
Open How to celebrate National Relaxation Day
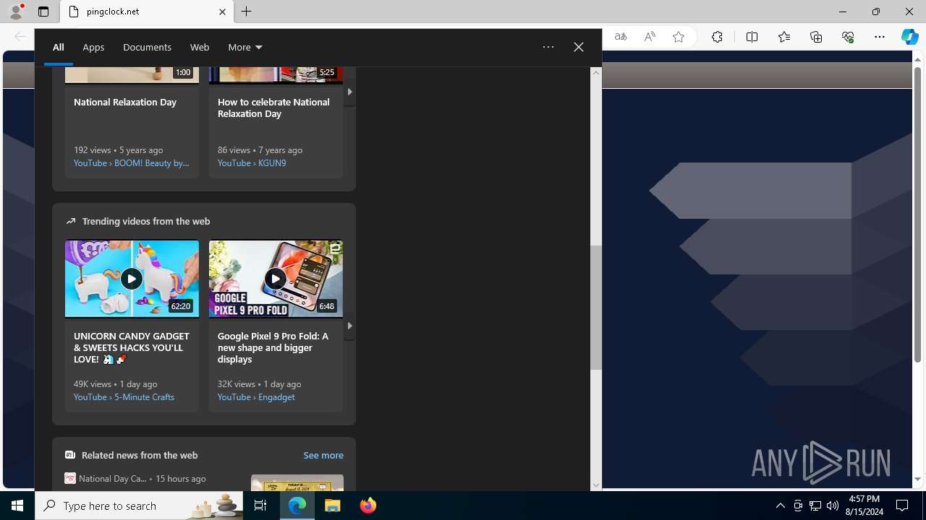point(273,108)
